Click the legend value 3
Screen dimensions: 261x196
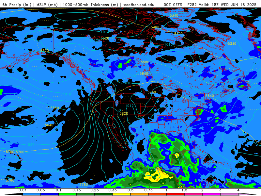[220, 190]
